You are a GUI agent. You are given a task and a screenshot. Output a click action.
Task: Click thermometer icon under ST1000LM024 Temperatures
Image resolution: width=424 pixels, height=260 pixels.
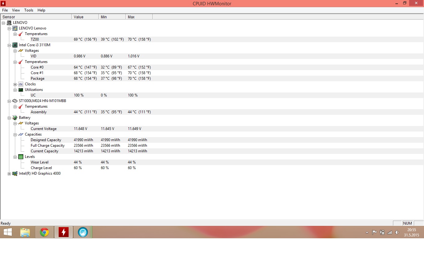(x=21, y=106)
